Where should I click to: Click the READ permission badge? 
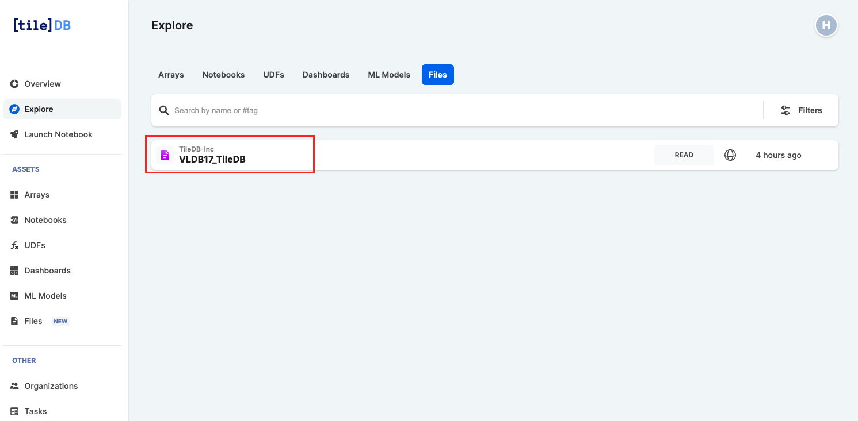[x=684, y=155]
